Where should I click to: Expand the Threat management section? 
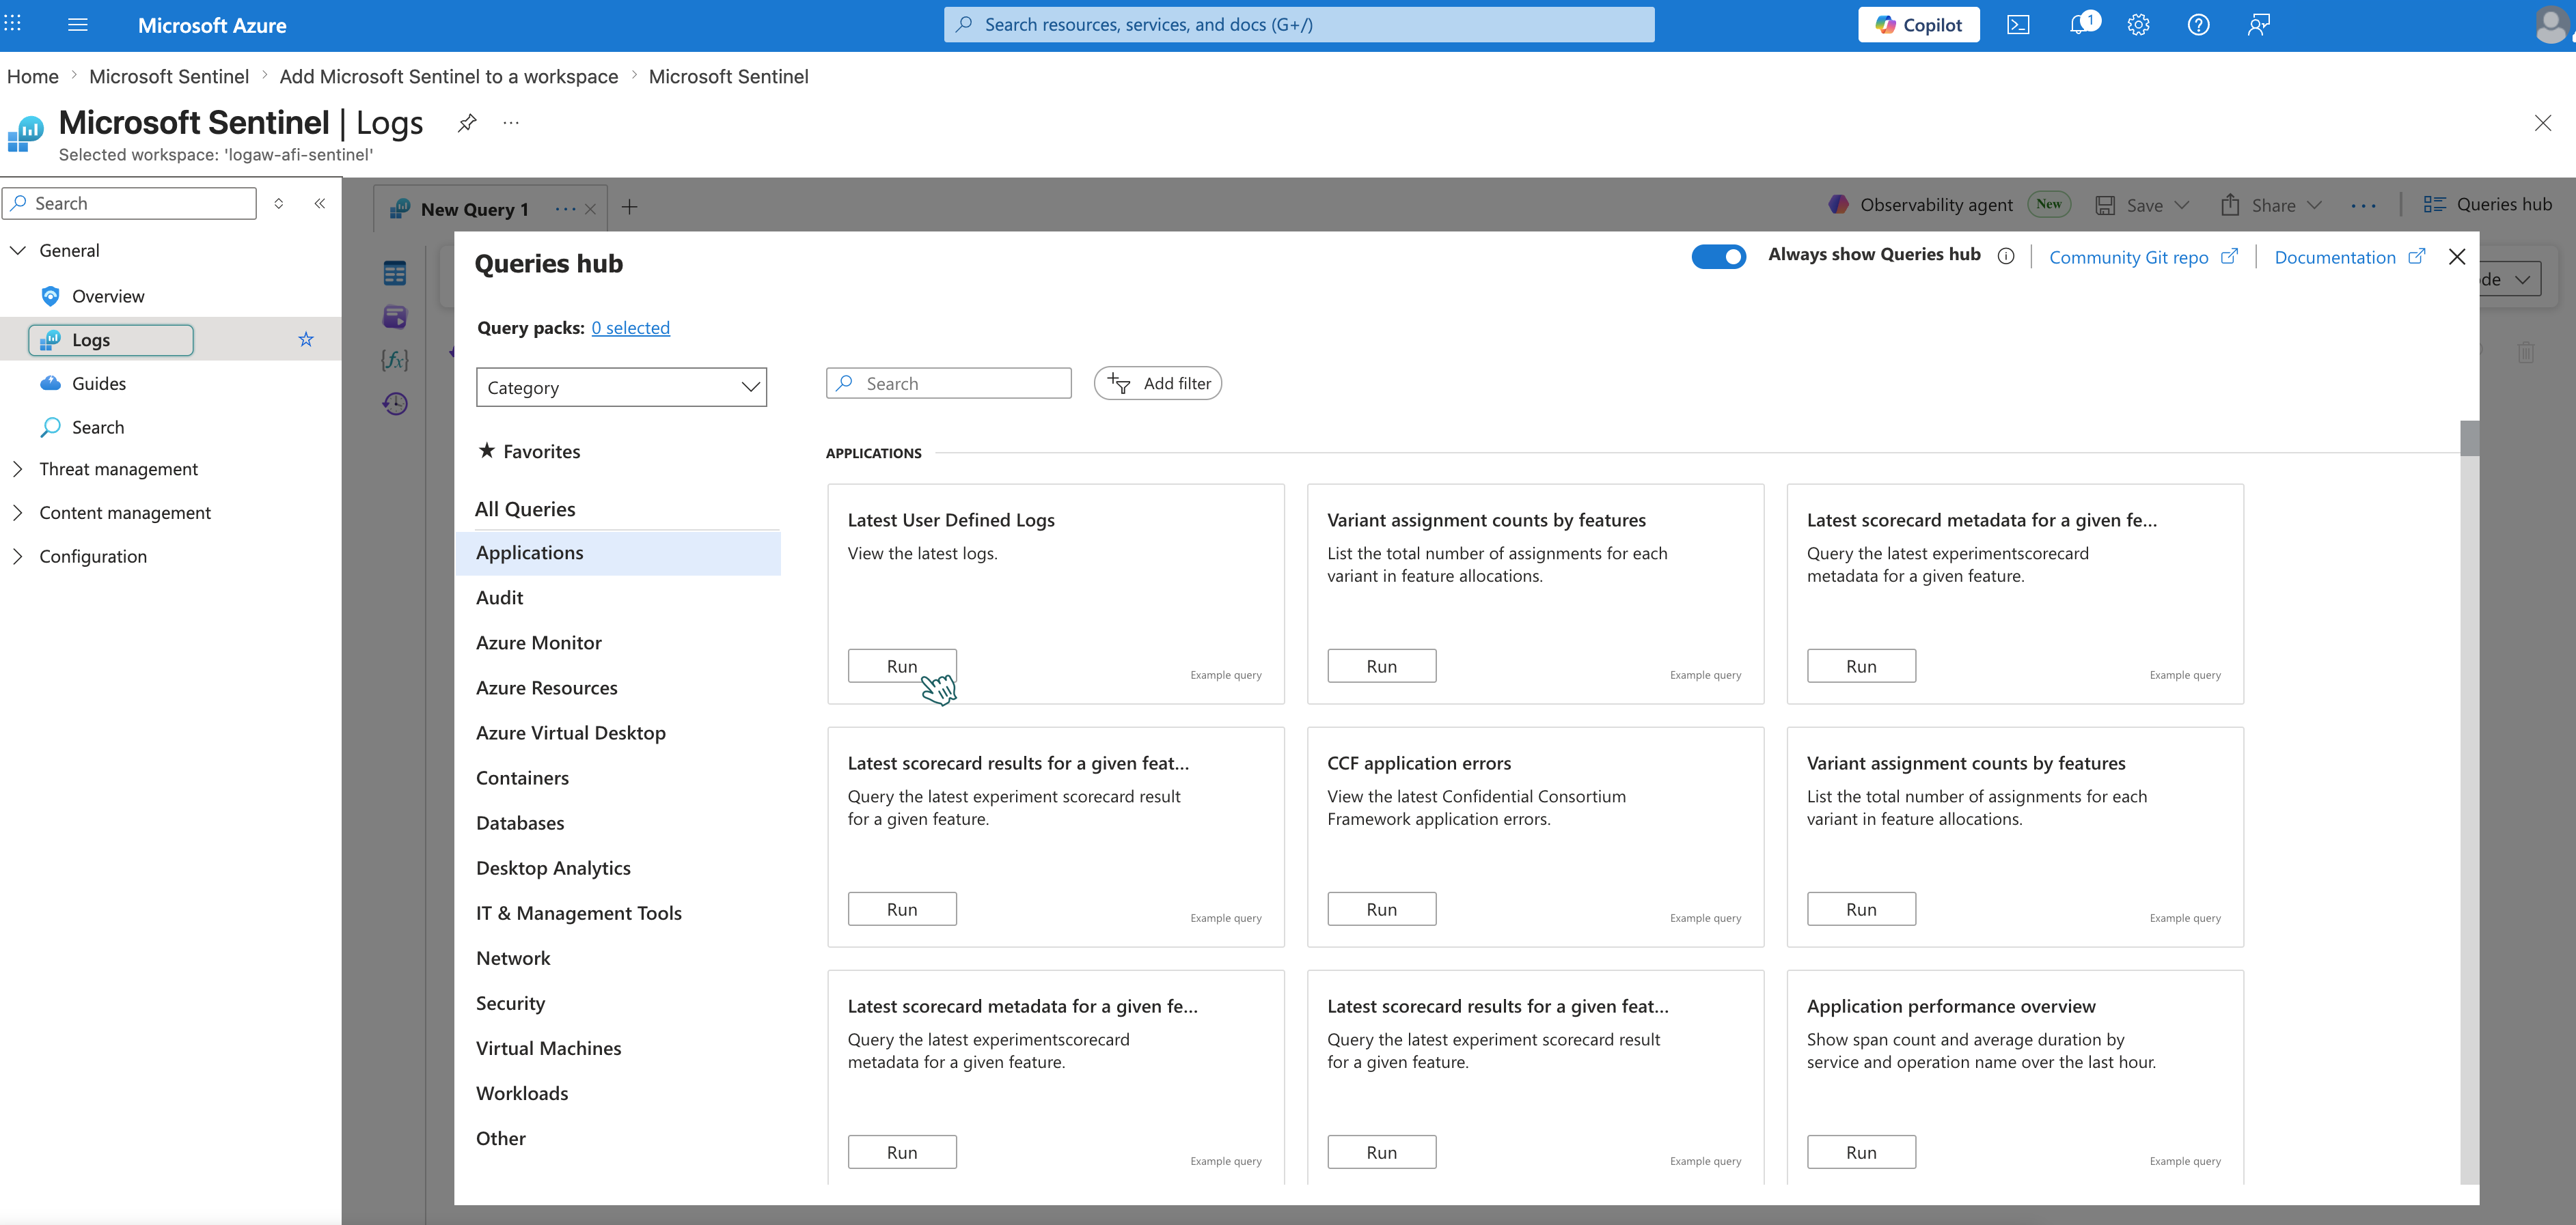tap(18, 468)
